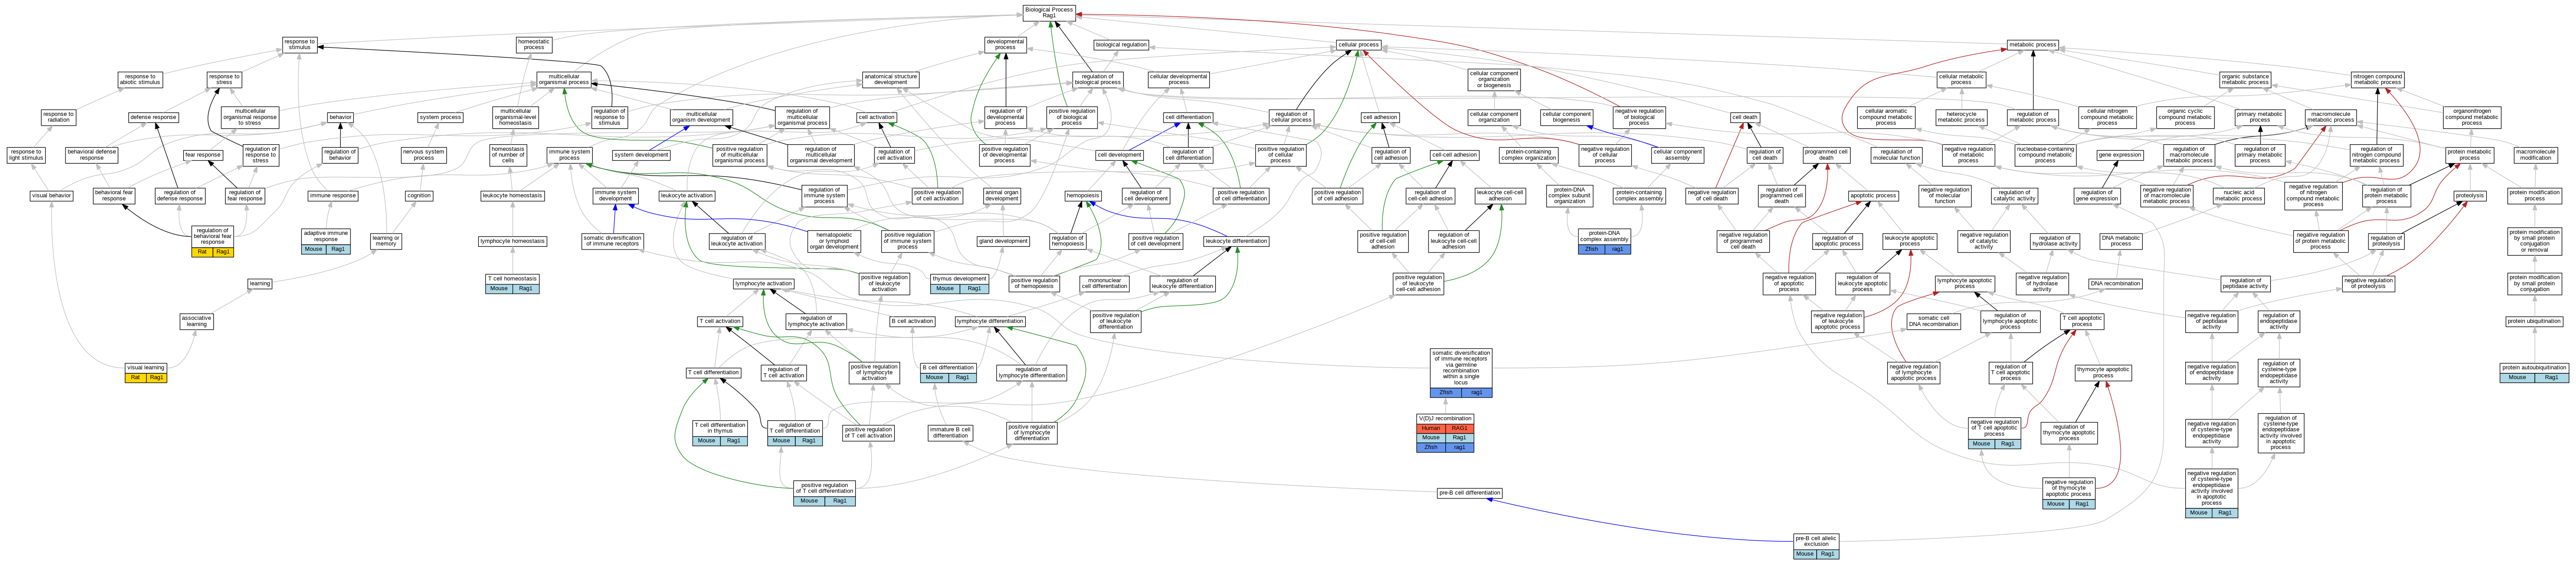This screenshot has width=2576, height=564.
Task: Click the 'anatomical structure development' node
Action: click(x=891, y=79)
